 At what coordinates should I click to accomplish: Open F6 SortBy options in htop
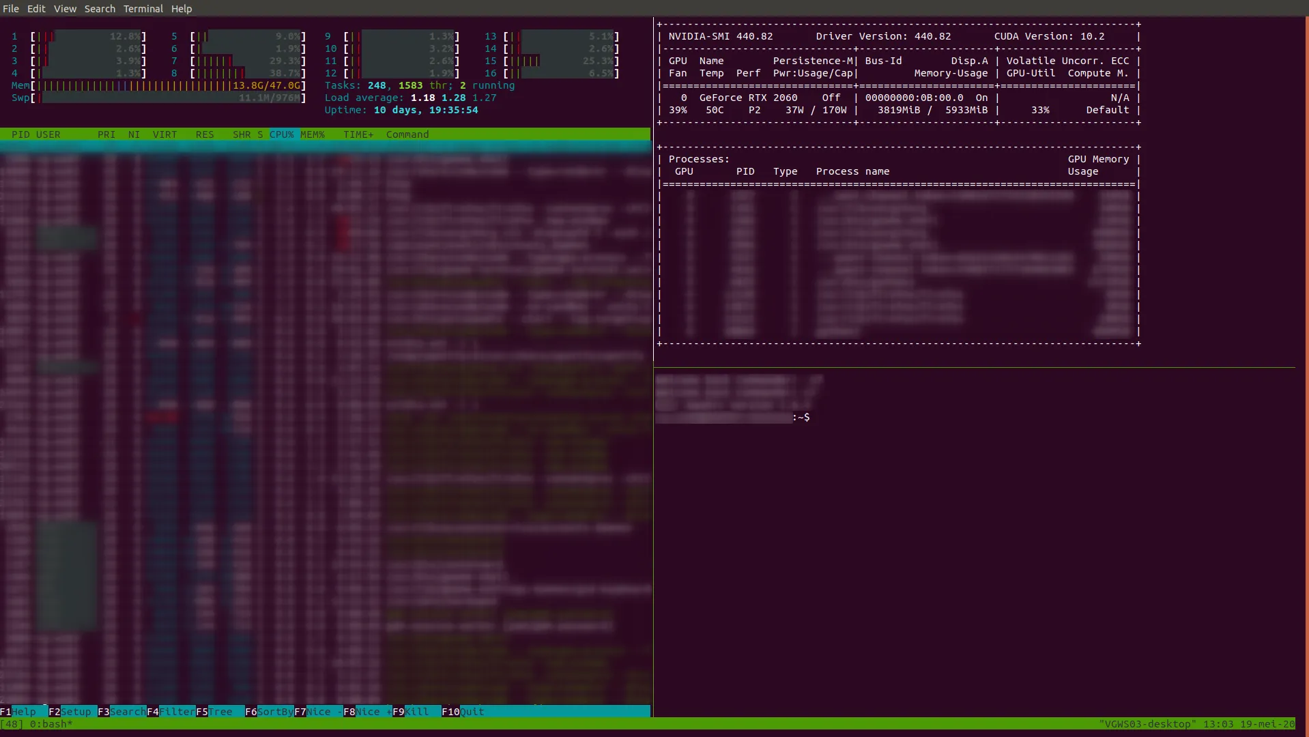tap(270, 712)
